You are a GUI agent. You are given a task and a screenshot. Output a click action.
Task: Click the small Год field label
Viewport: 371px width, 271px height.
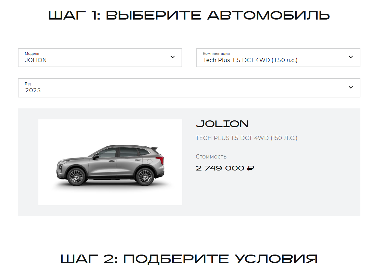(x=28, y=84)
